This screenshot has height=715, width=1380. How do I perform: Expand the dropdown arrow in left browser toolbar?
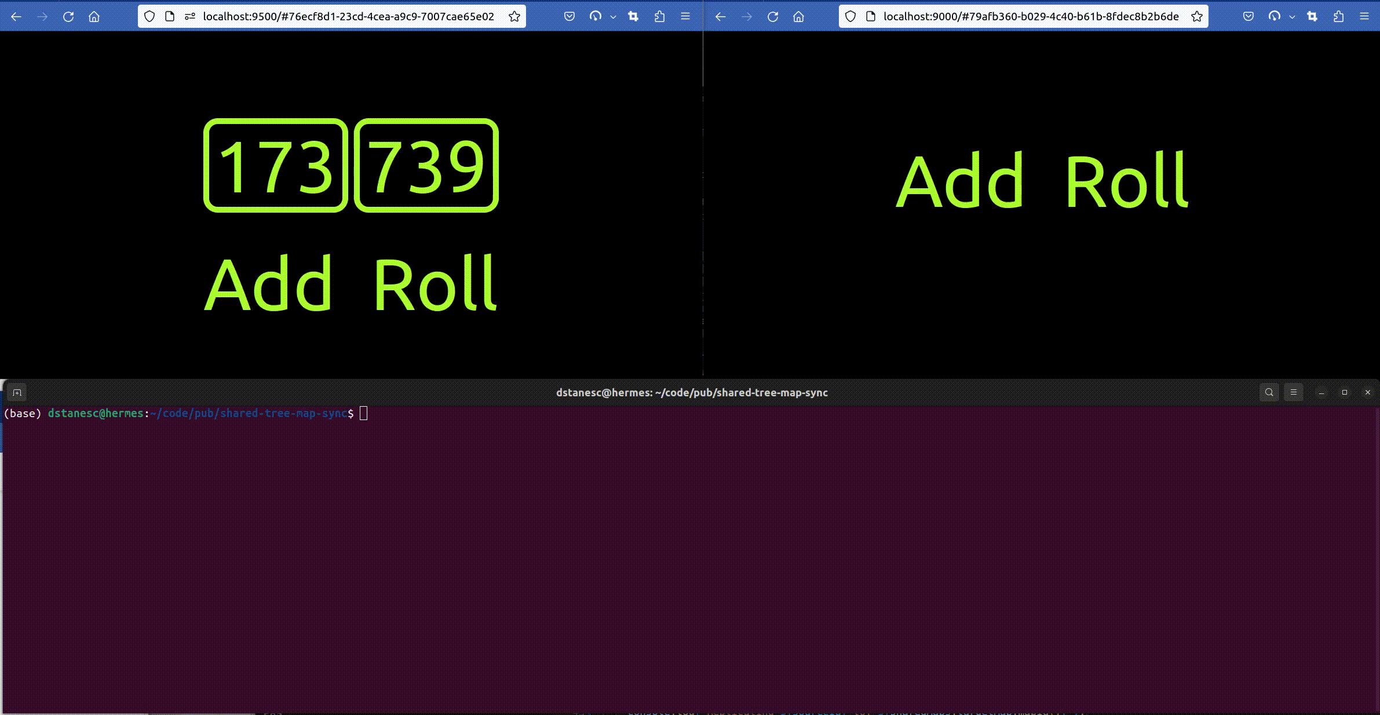tap(613, 17)
